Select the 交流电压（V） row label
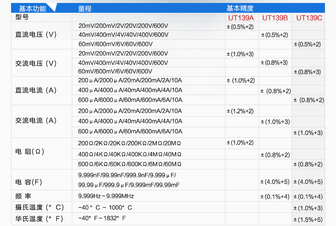 click(x=36, y=63)
